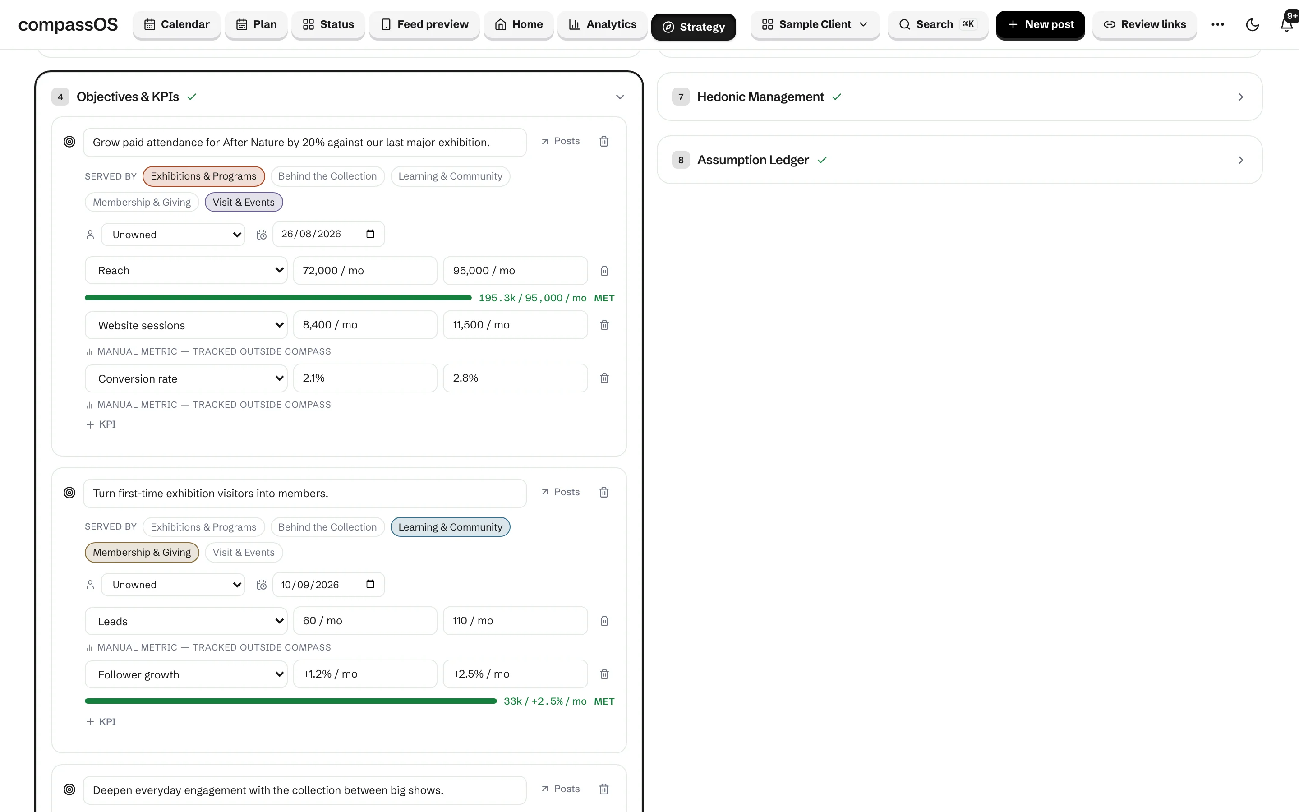The height and width of the screenshot is (812, 1299).
Task: Expand the Assumption Ledger section
Action: (1240, 160)
